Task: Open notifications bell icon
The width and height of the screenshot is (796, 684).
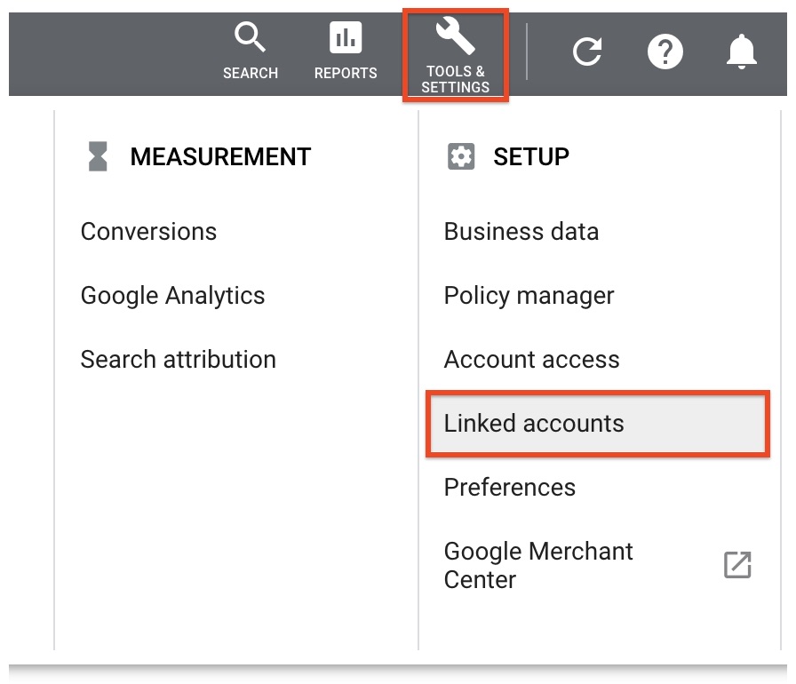Action: 742,52
